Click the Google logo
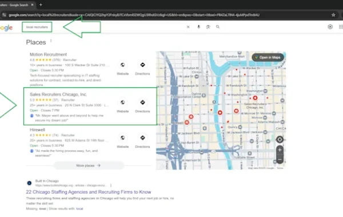Screen dimensions: 343x217 pos(6,27)
